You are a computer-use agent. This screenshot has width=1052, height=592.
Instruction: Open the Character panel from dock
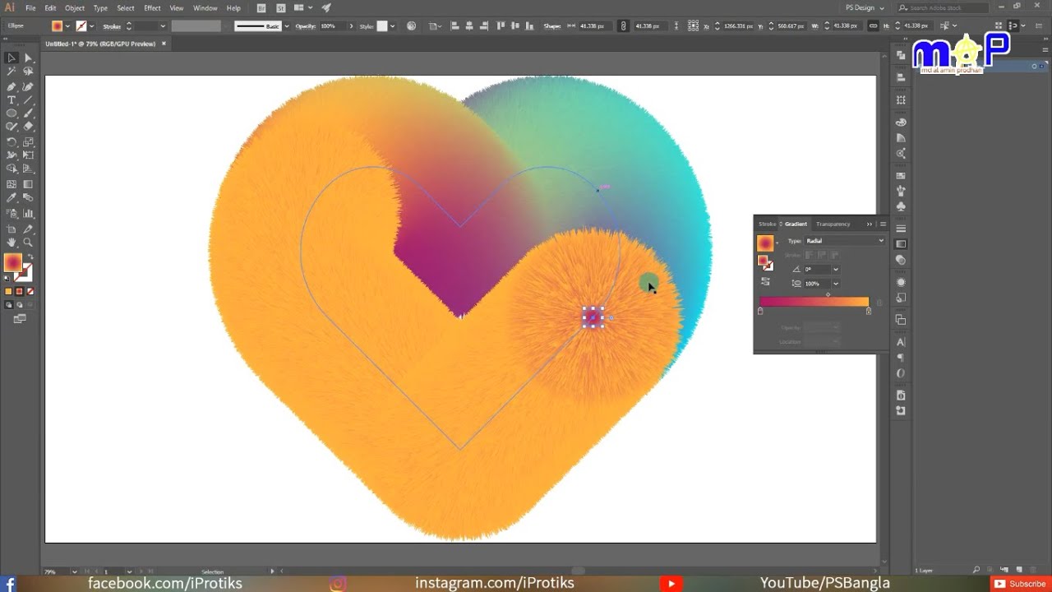[x=901, y=342]
